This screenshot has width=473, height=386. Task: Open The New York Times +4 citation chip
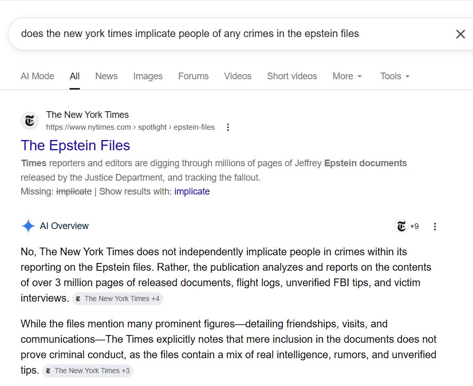tap(117, 299)
